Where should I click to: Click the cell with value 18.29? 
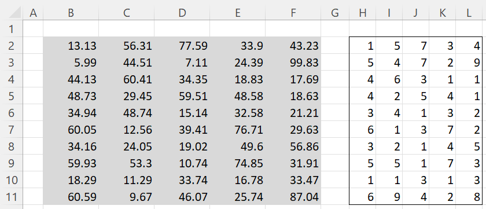click(71, 179)
